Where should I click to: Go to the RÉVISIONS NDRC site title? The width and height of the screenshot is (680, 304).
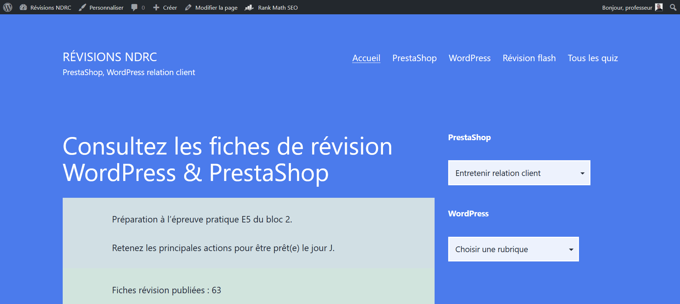pyautogui.click(x=110, y=57)
